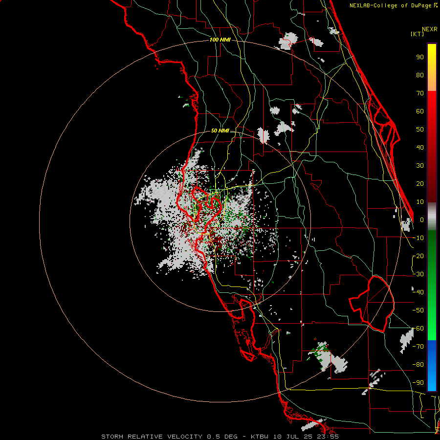This screenshot has width=440, height=440.
Task: Click the 0.5 DEG elevation text
Action: 222,437
